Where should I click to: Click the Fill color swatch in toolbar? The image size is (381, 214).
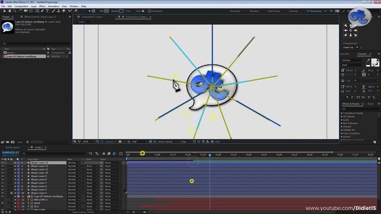click(107, 11)
